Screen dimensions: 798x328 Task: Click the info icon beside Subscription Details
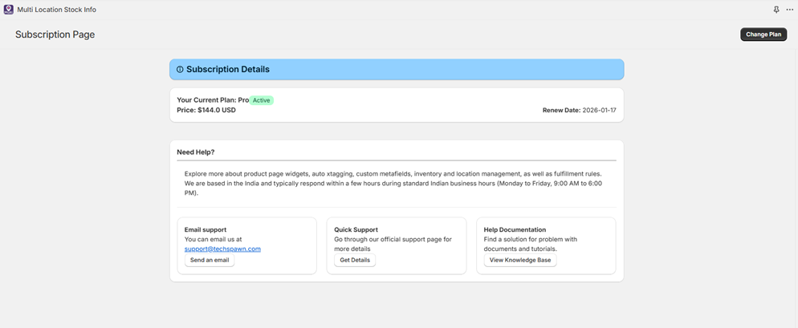coord(180,70)
